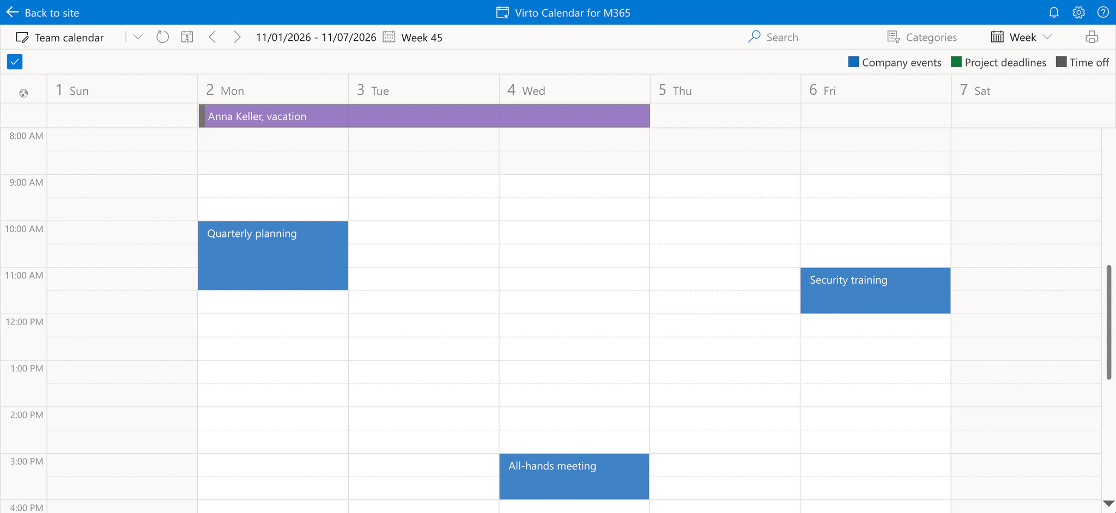Open the settings gear

pos(1078,12)
